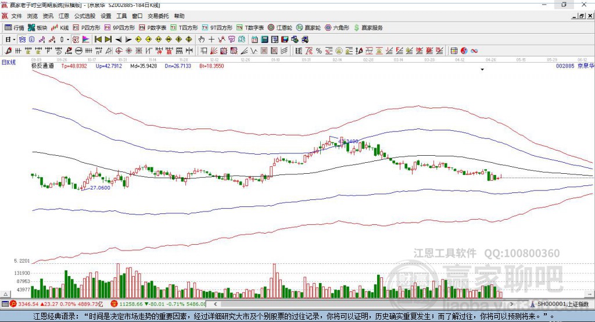
Task: Select the hand pan tool
Action: [x=202, y=40]
